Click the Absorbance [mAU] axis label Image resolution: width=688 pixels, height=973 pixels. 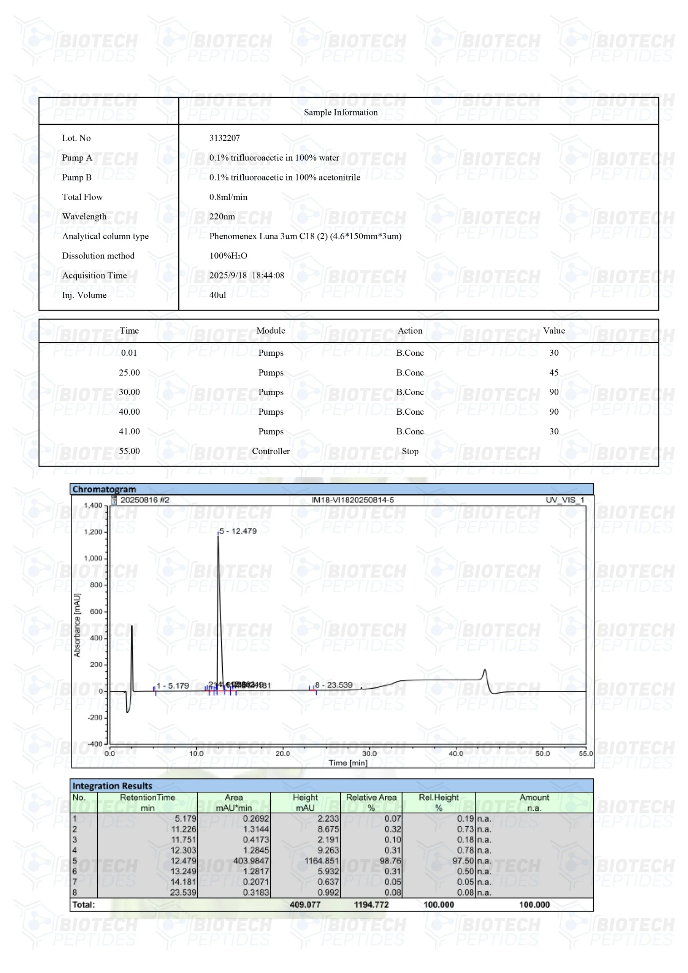click(x=77, y=625)
